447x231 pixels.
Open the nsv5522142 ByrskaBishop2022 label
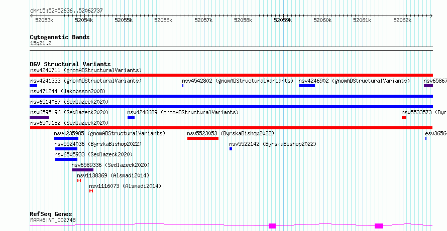[273, 144]
